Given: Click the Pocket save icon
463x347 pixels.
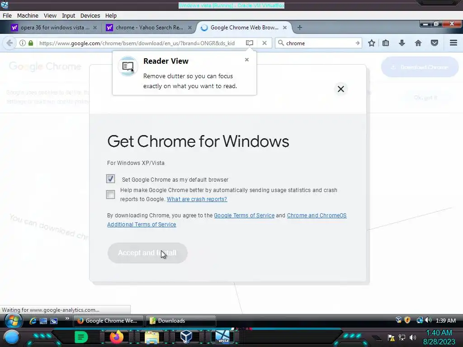Looking at the screenshot, I should pos(435,43).
